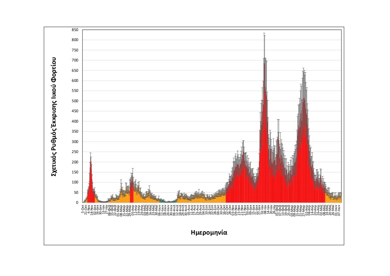This screenshot has height=276, width=390.
Task: Click the last date label '07-Ιουν'
Action: [x=339, y=210]
